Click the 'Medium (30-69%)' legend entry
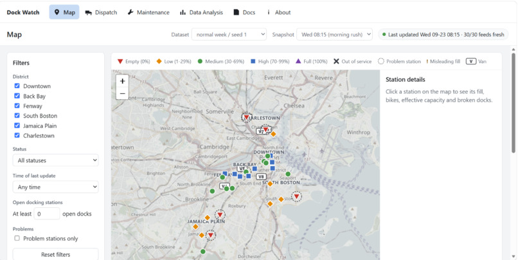 pos(220,61)
